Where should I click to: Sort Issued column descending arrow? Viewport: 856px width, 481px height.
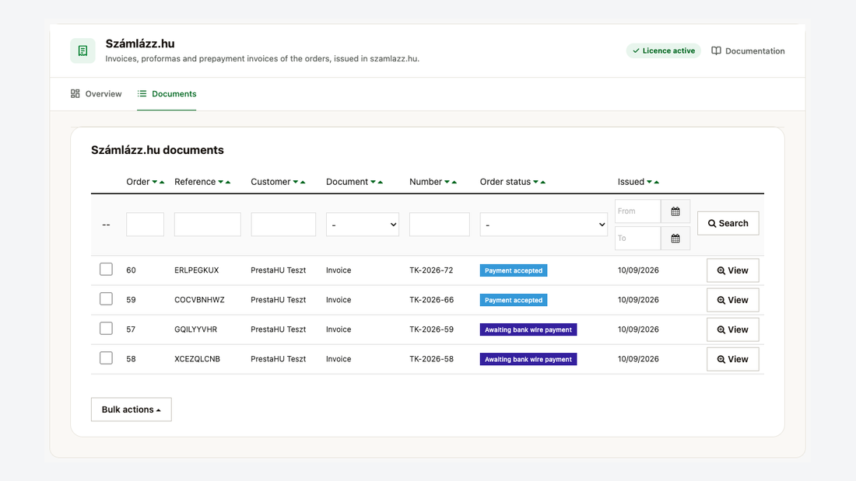(x=649, y=182)
